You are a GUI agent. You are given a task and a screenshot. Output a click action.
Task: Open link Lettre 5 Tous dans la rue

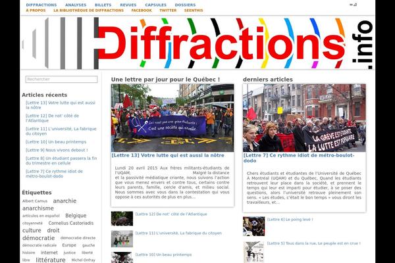313,243
